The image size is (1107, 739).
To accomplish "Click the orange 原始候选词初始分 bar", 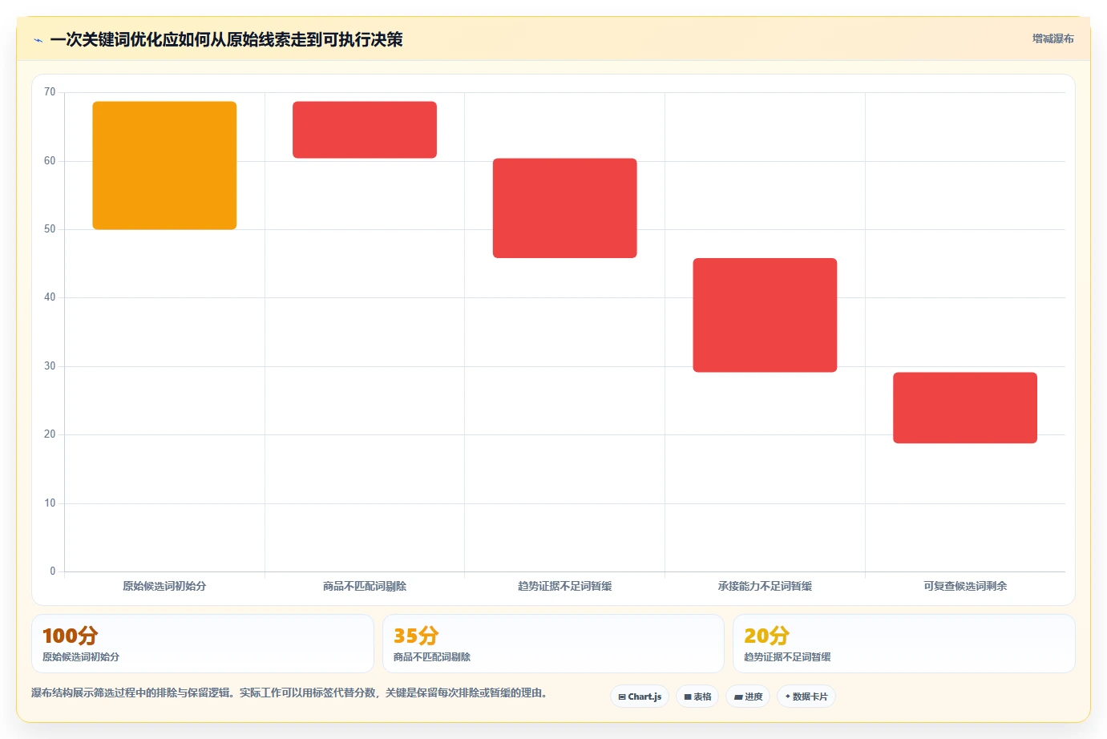I will pyautogui.click(x=164, y=165).
